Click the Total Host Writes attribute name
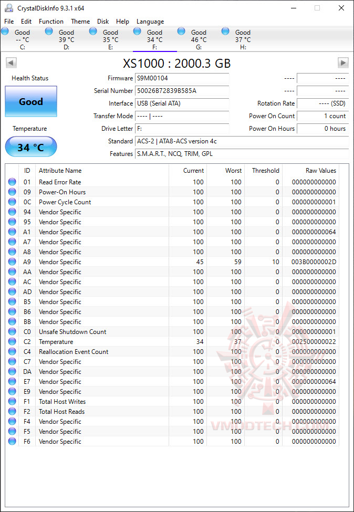The width and height of the screenshot is (354, 512). (62, 402)
